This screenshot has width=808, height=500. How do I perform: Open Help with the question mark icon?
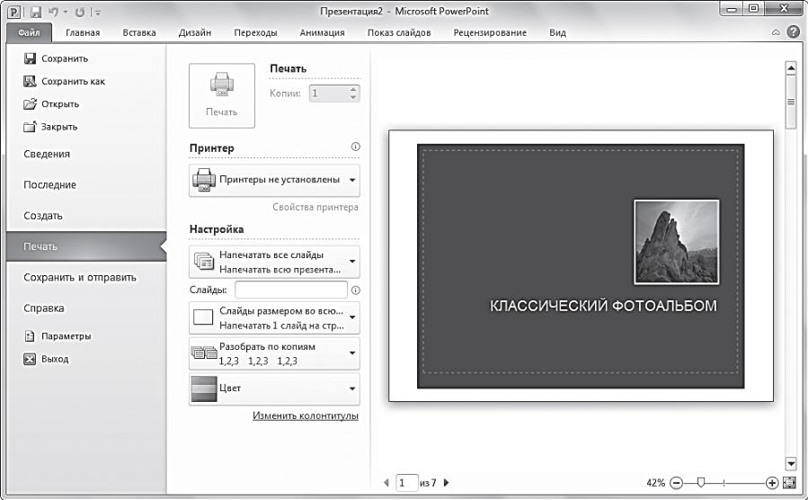(x=793, y=32)
